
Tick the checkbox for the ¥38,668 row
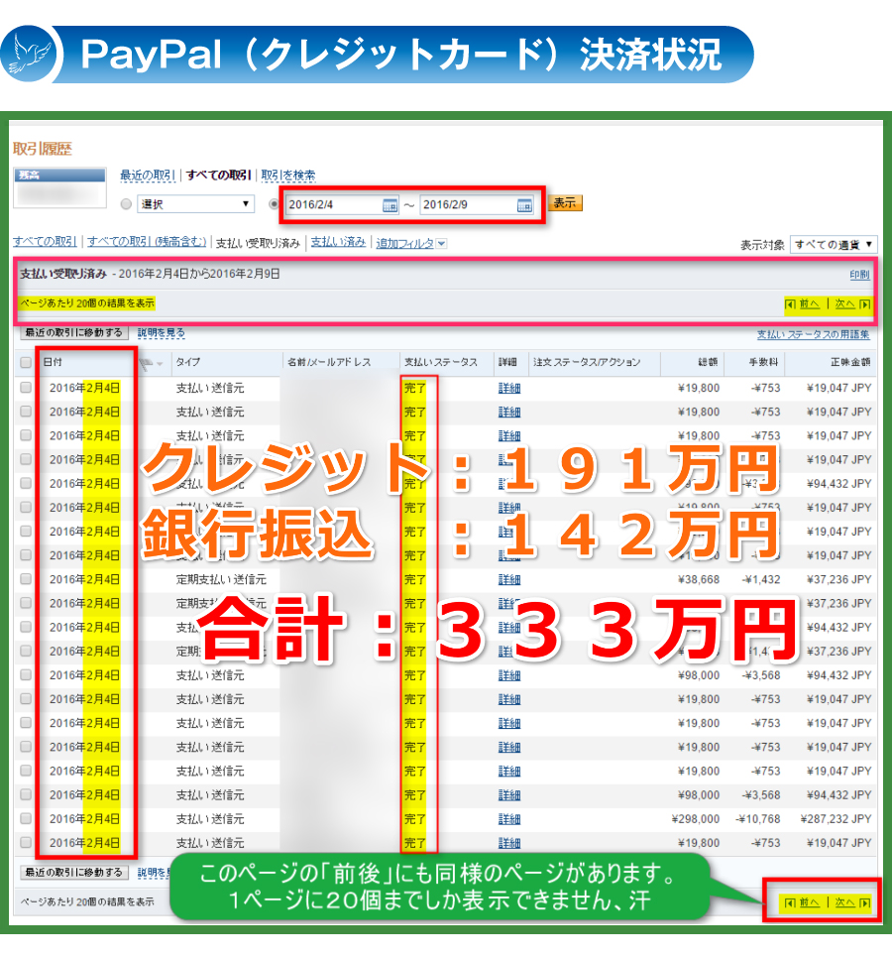pyautogui.click(x=26, y=578)
